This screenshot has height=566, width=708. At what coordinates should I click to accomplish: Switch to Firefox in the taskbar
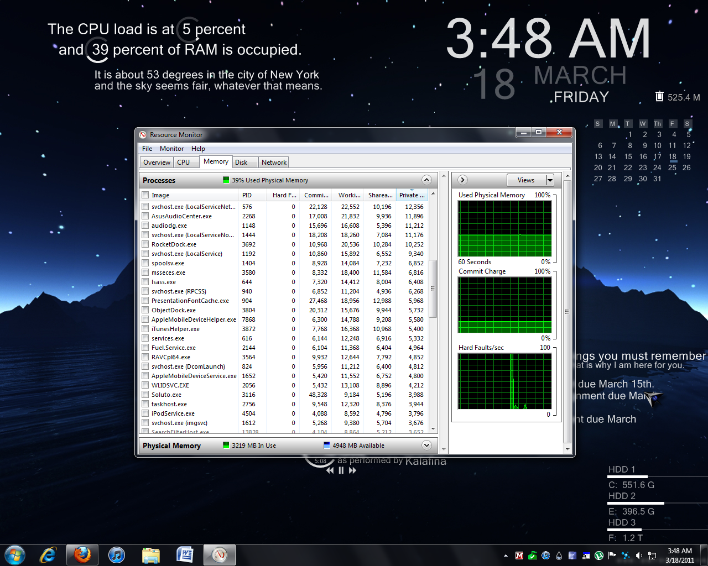click(x=82, y=555)
